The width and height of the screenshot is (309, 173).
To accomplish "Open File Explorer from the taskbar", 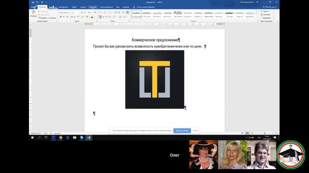I will click(x=75, y=137).
